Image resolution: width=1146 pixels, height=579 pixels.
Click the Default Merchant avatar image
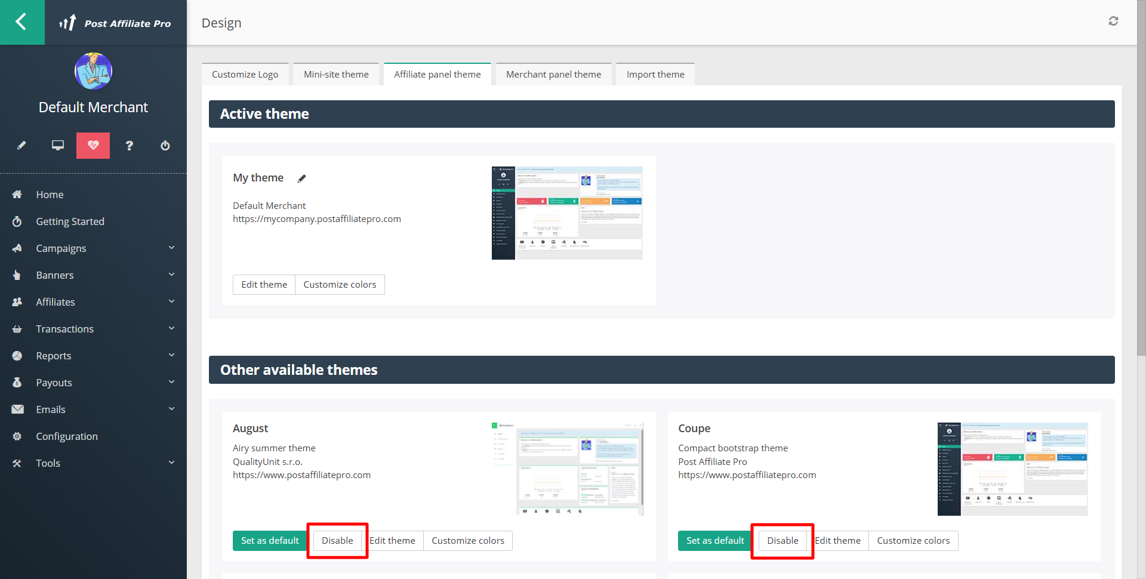(x=93, y=71)
